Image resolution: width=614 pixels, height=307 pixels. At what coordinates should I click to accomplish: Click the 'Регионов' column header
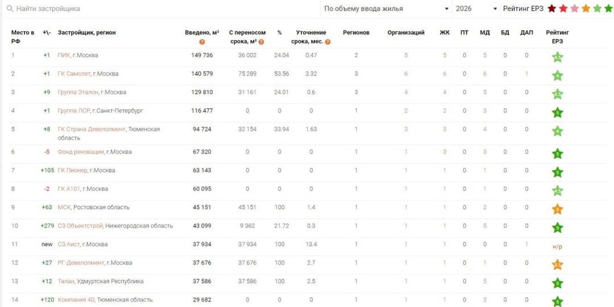coord(356,32)
